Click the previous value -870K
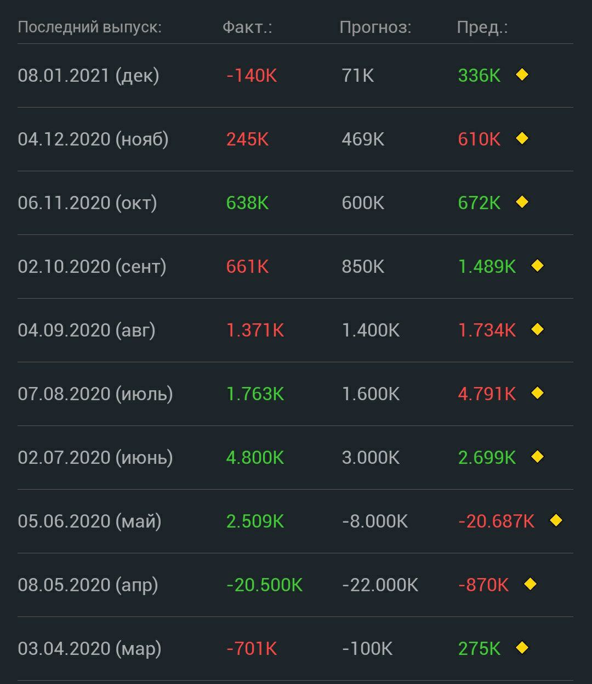This screenshot has height=684, width=592. click(x=483, y=585)
